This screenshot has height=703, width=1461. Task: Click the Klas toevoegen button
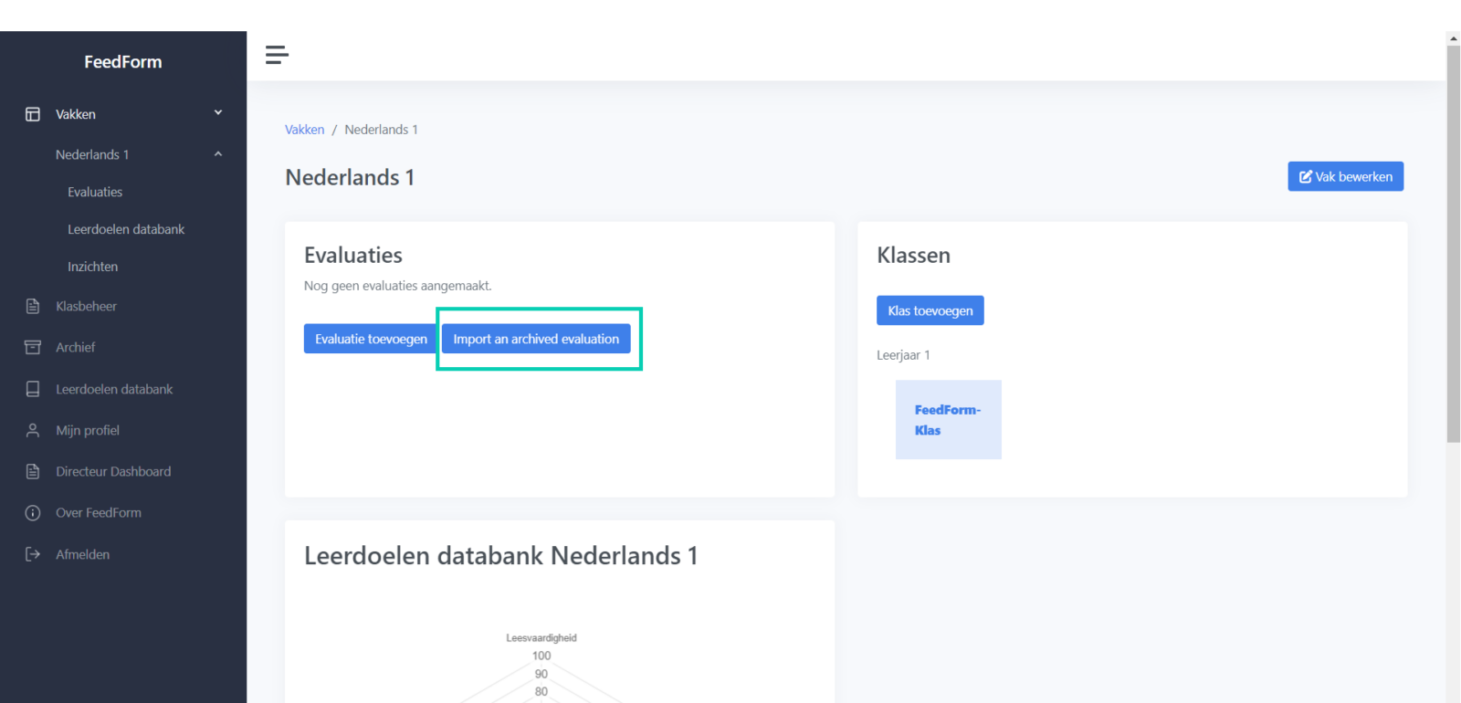pos(930,310)
